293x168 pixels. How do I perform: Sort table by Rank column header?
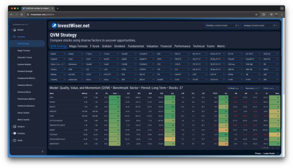click(115, 93)
